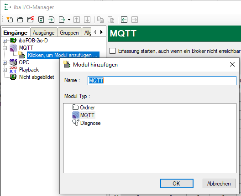Viewport: 241px width, 196px height.
Task: Choose the Diagnose module type
Action: (90, 123)
